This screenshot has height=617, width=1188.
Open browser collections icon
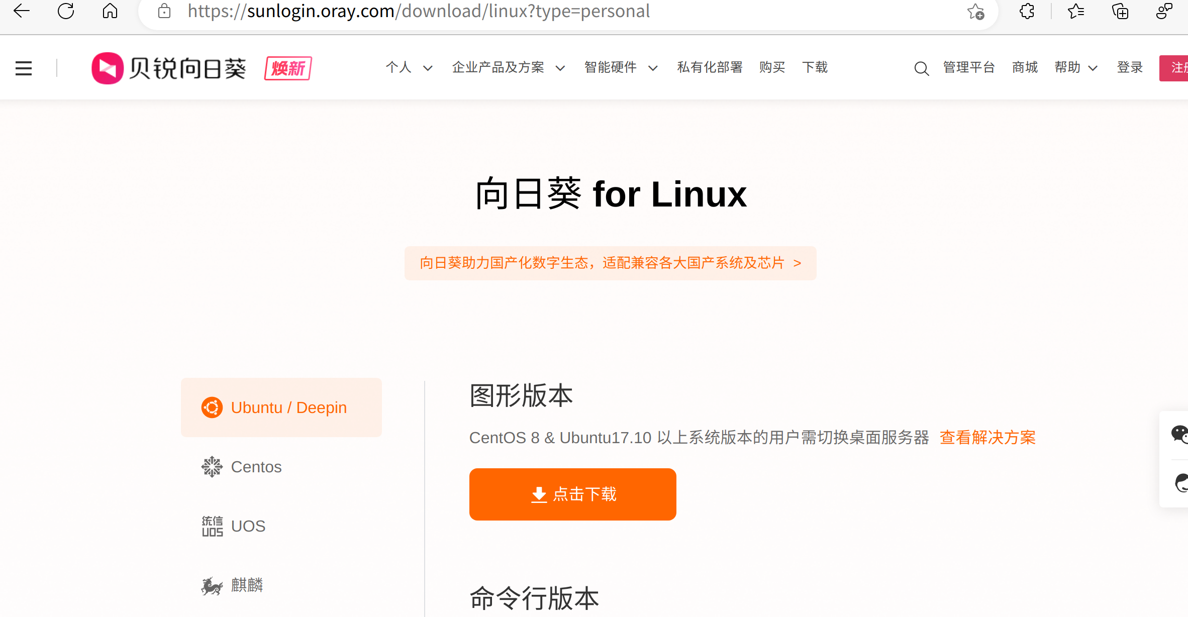[1120, 11]
